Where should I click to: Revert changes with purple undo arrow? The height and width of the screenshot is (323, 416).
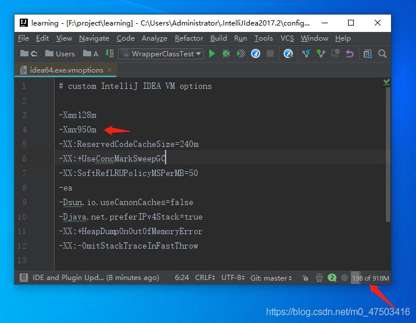point(350,54)
